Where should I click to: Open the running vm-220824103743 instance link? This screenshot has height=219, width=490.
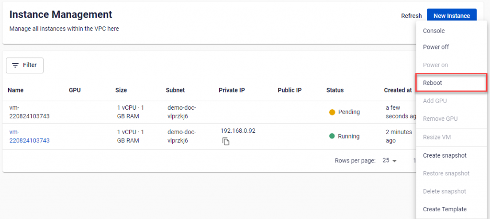pos(29,136)
